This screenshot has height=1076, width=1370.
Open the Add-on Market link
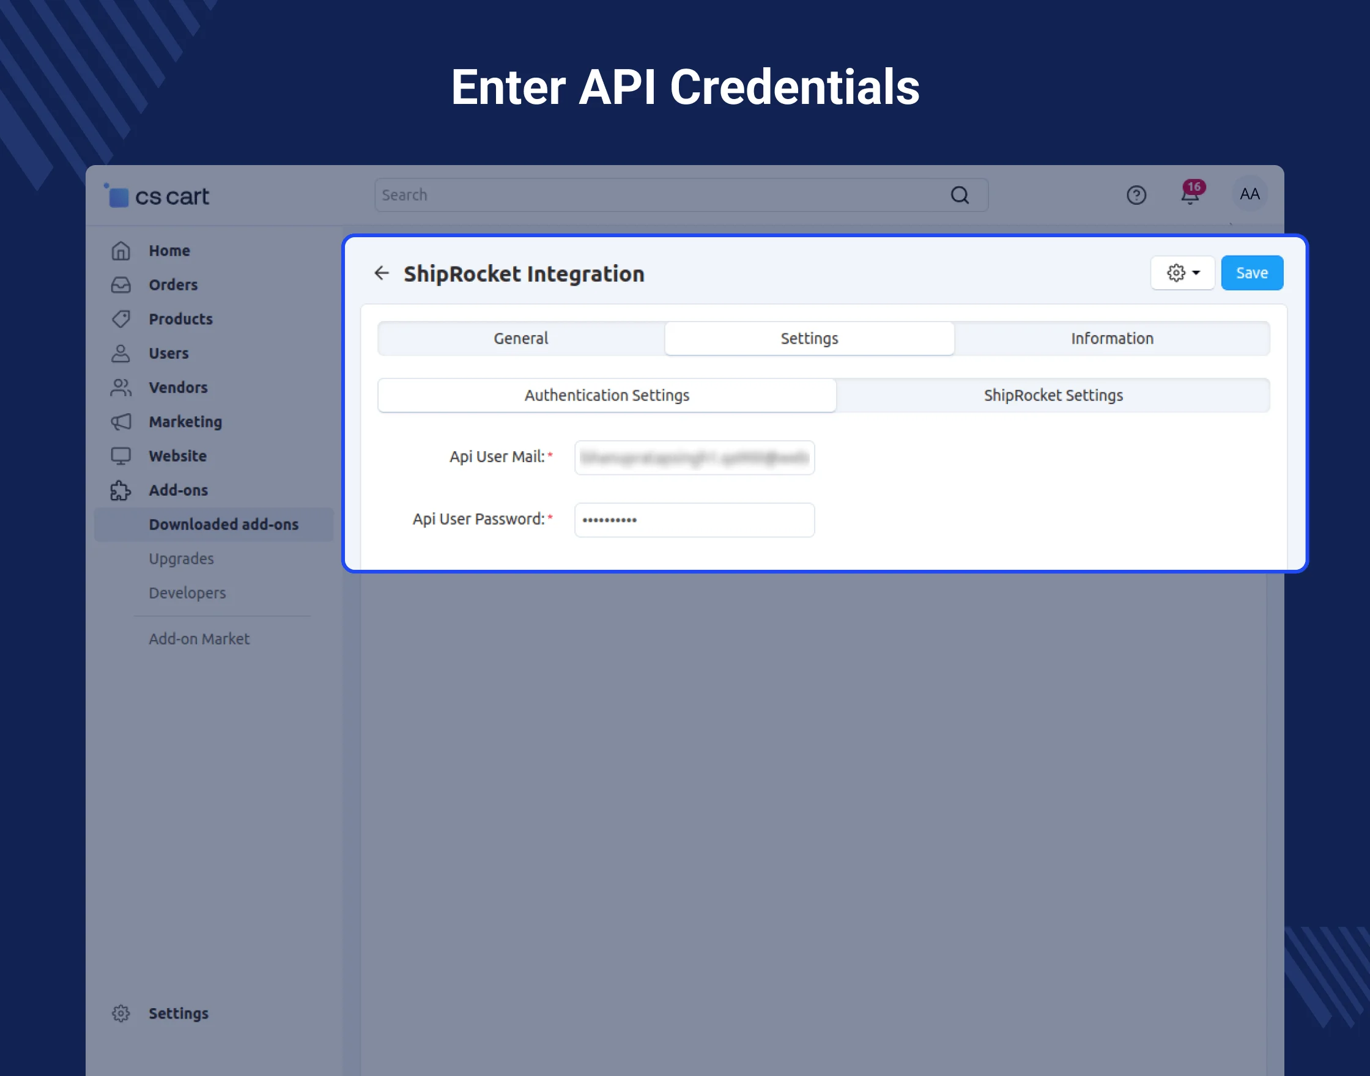point(199,639)
